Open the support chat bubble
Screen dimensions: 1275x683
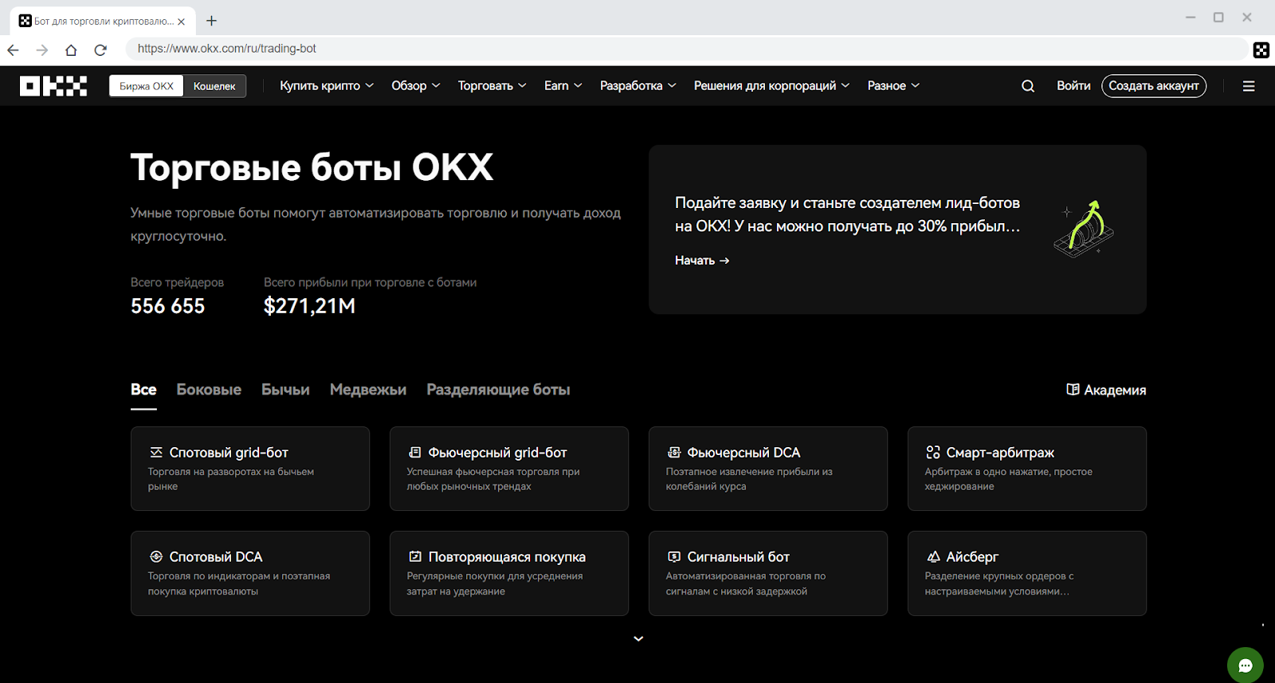click(x=1246, y=665)
